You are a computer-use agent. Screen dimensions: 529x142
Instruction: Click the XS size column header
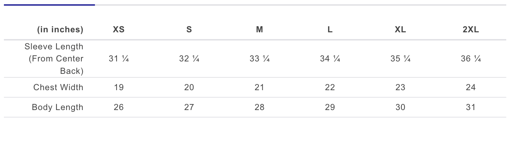pyautogui.click(x=119, y=30)
